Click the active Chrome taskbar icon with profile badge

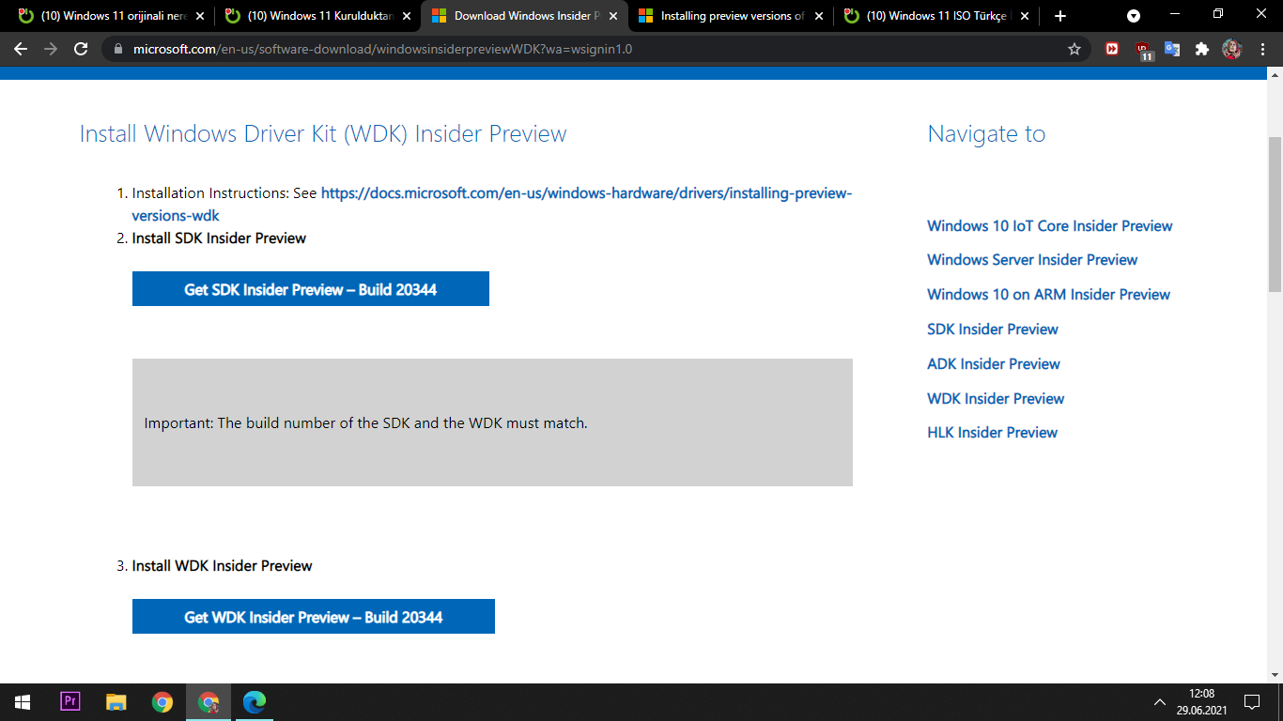tap(209, 702)
